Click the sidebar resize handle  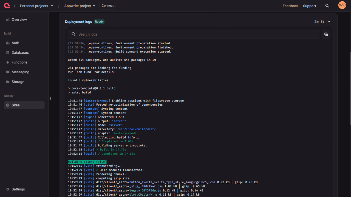click(50, 99)
